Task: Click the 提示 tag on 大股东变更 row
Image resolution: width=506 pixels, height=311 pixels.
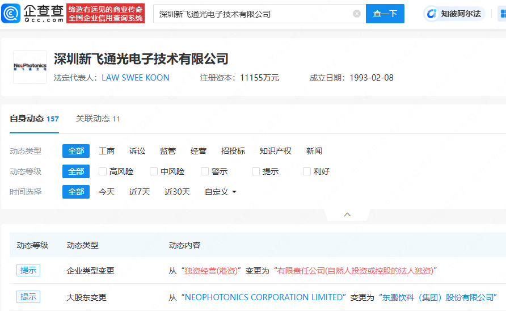Action: coord(28,297)
